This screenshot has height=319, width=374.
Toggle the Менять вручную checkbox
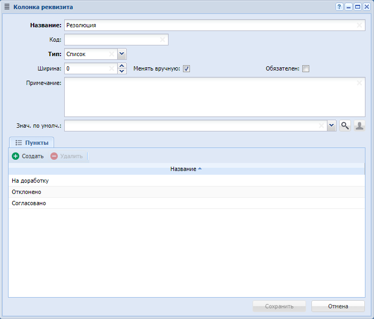point(186,69)
